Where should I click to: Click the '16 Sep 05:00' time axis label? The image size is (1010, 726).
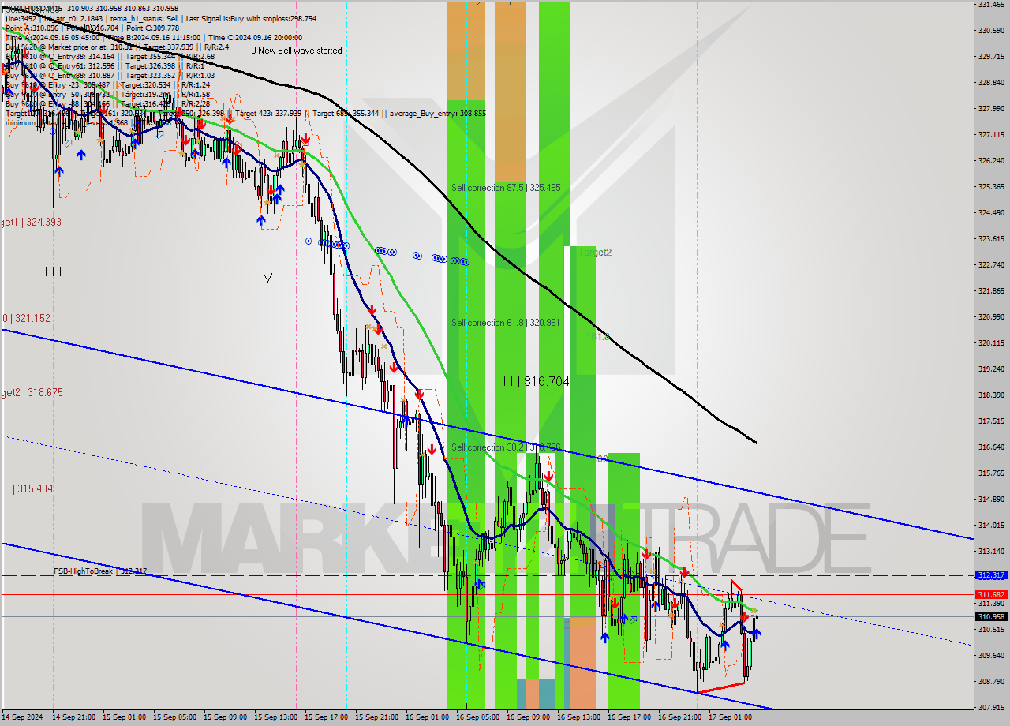tap(478, 718)
